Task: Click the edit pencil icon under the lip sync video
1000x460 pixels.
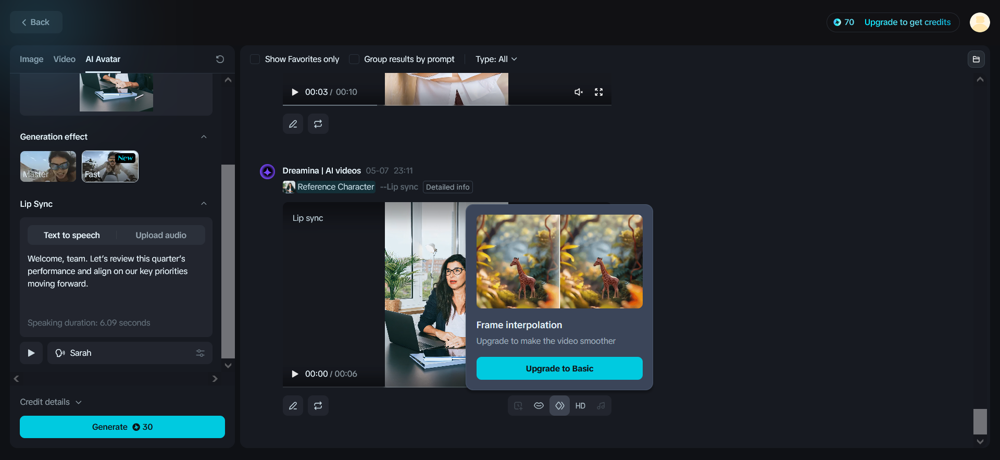Action: point(293,405)
